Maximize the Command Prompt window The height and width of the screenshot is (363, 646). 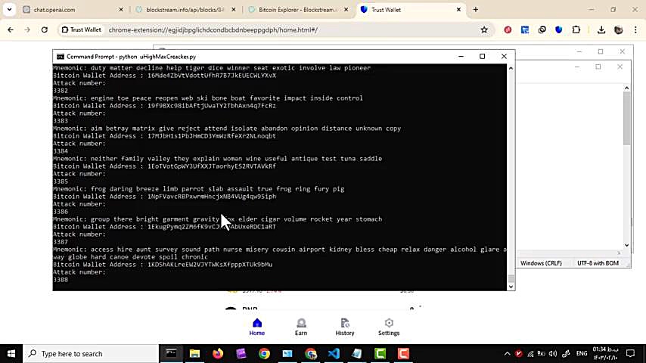(x=482, y=57)
